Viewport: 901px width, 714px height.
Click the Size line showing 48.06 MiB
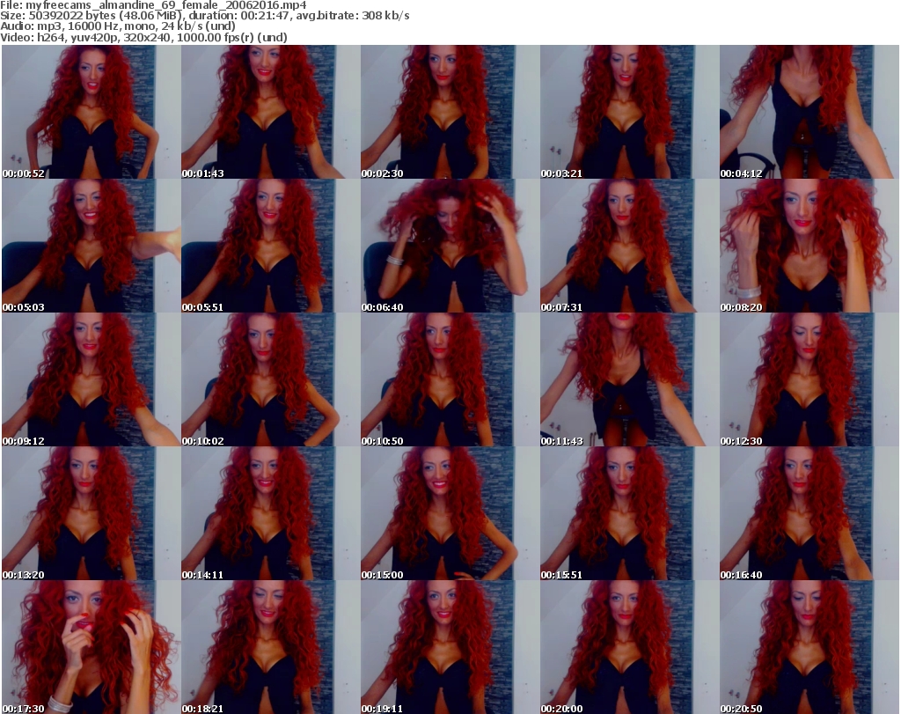[x=204, y=16]
